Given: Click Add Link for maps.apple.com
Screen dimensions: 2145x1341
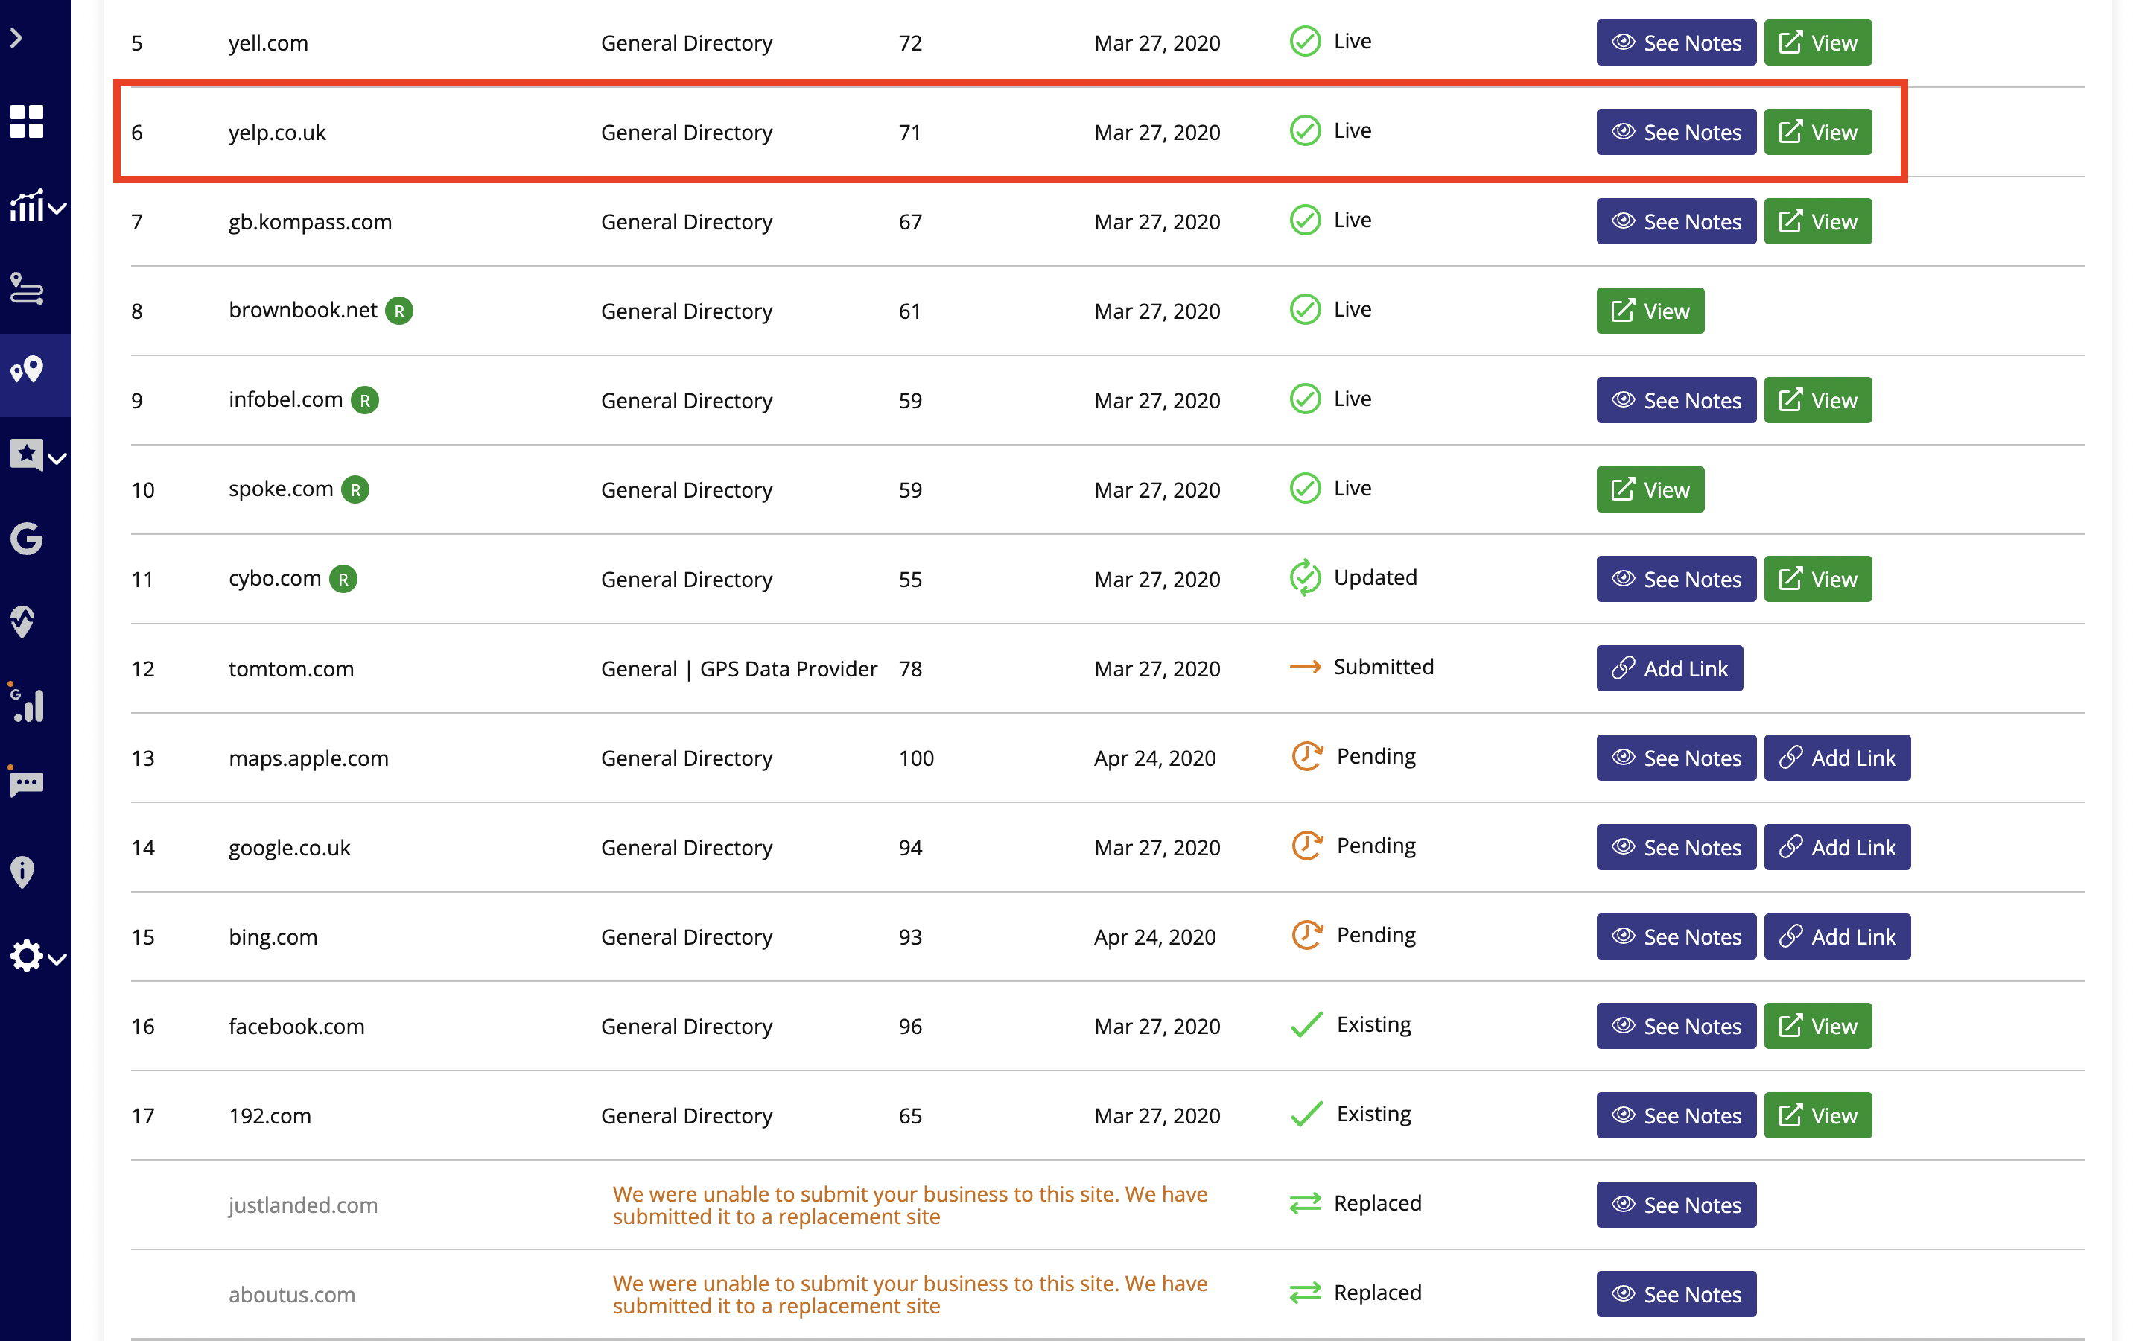Looking at the screenshot, I should 1837,758.
